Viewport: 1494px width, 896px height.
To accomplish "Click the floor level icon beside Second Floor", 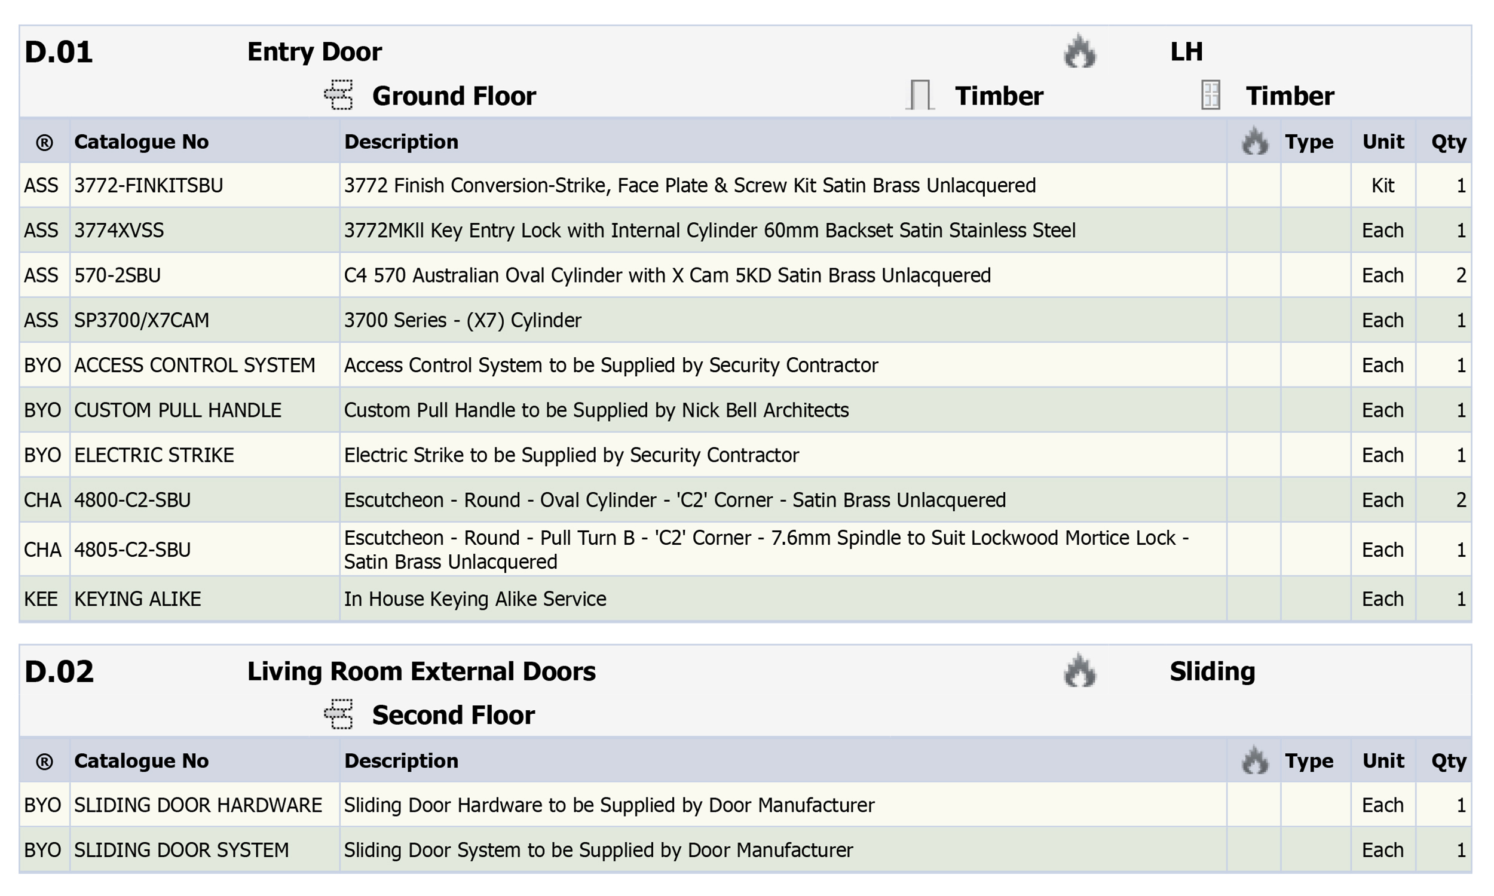I will pos(339,714).
